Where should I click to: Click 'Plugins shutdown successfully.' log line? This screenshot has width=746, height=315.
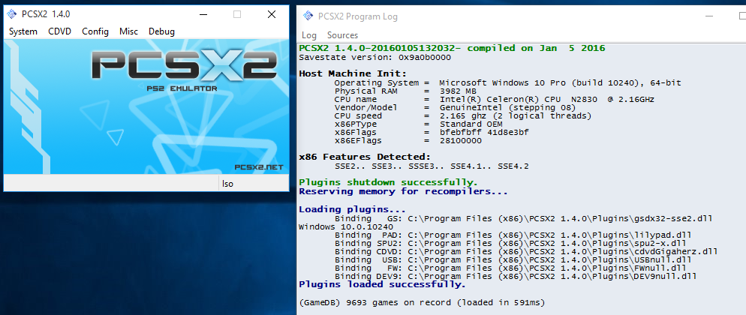388,182
